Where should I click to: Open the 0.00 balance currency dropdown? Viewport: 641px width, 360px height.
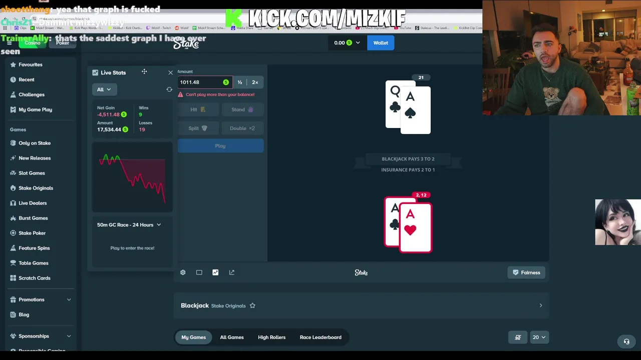[347, 43]
